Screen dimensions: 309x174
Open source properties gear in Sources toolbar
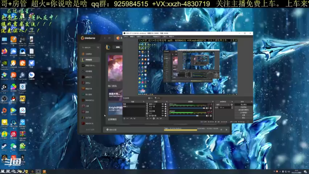pyautogui.click(x=154, y=118)
